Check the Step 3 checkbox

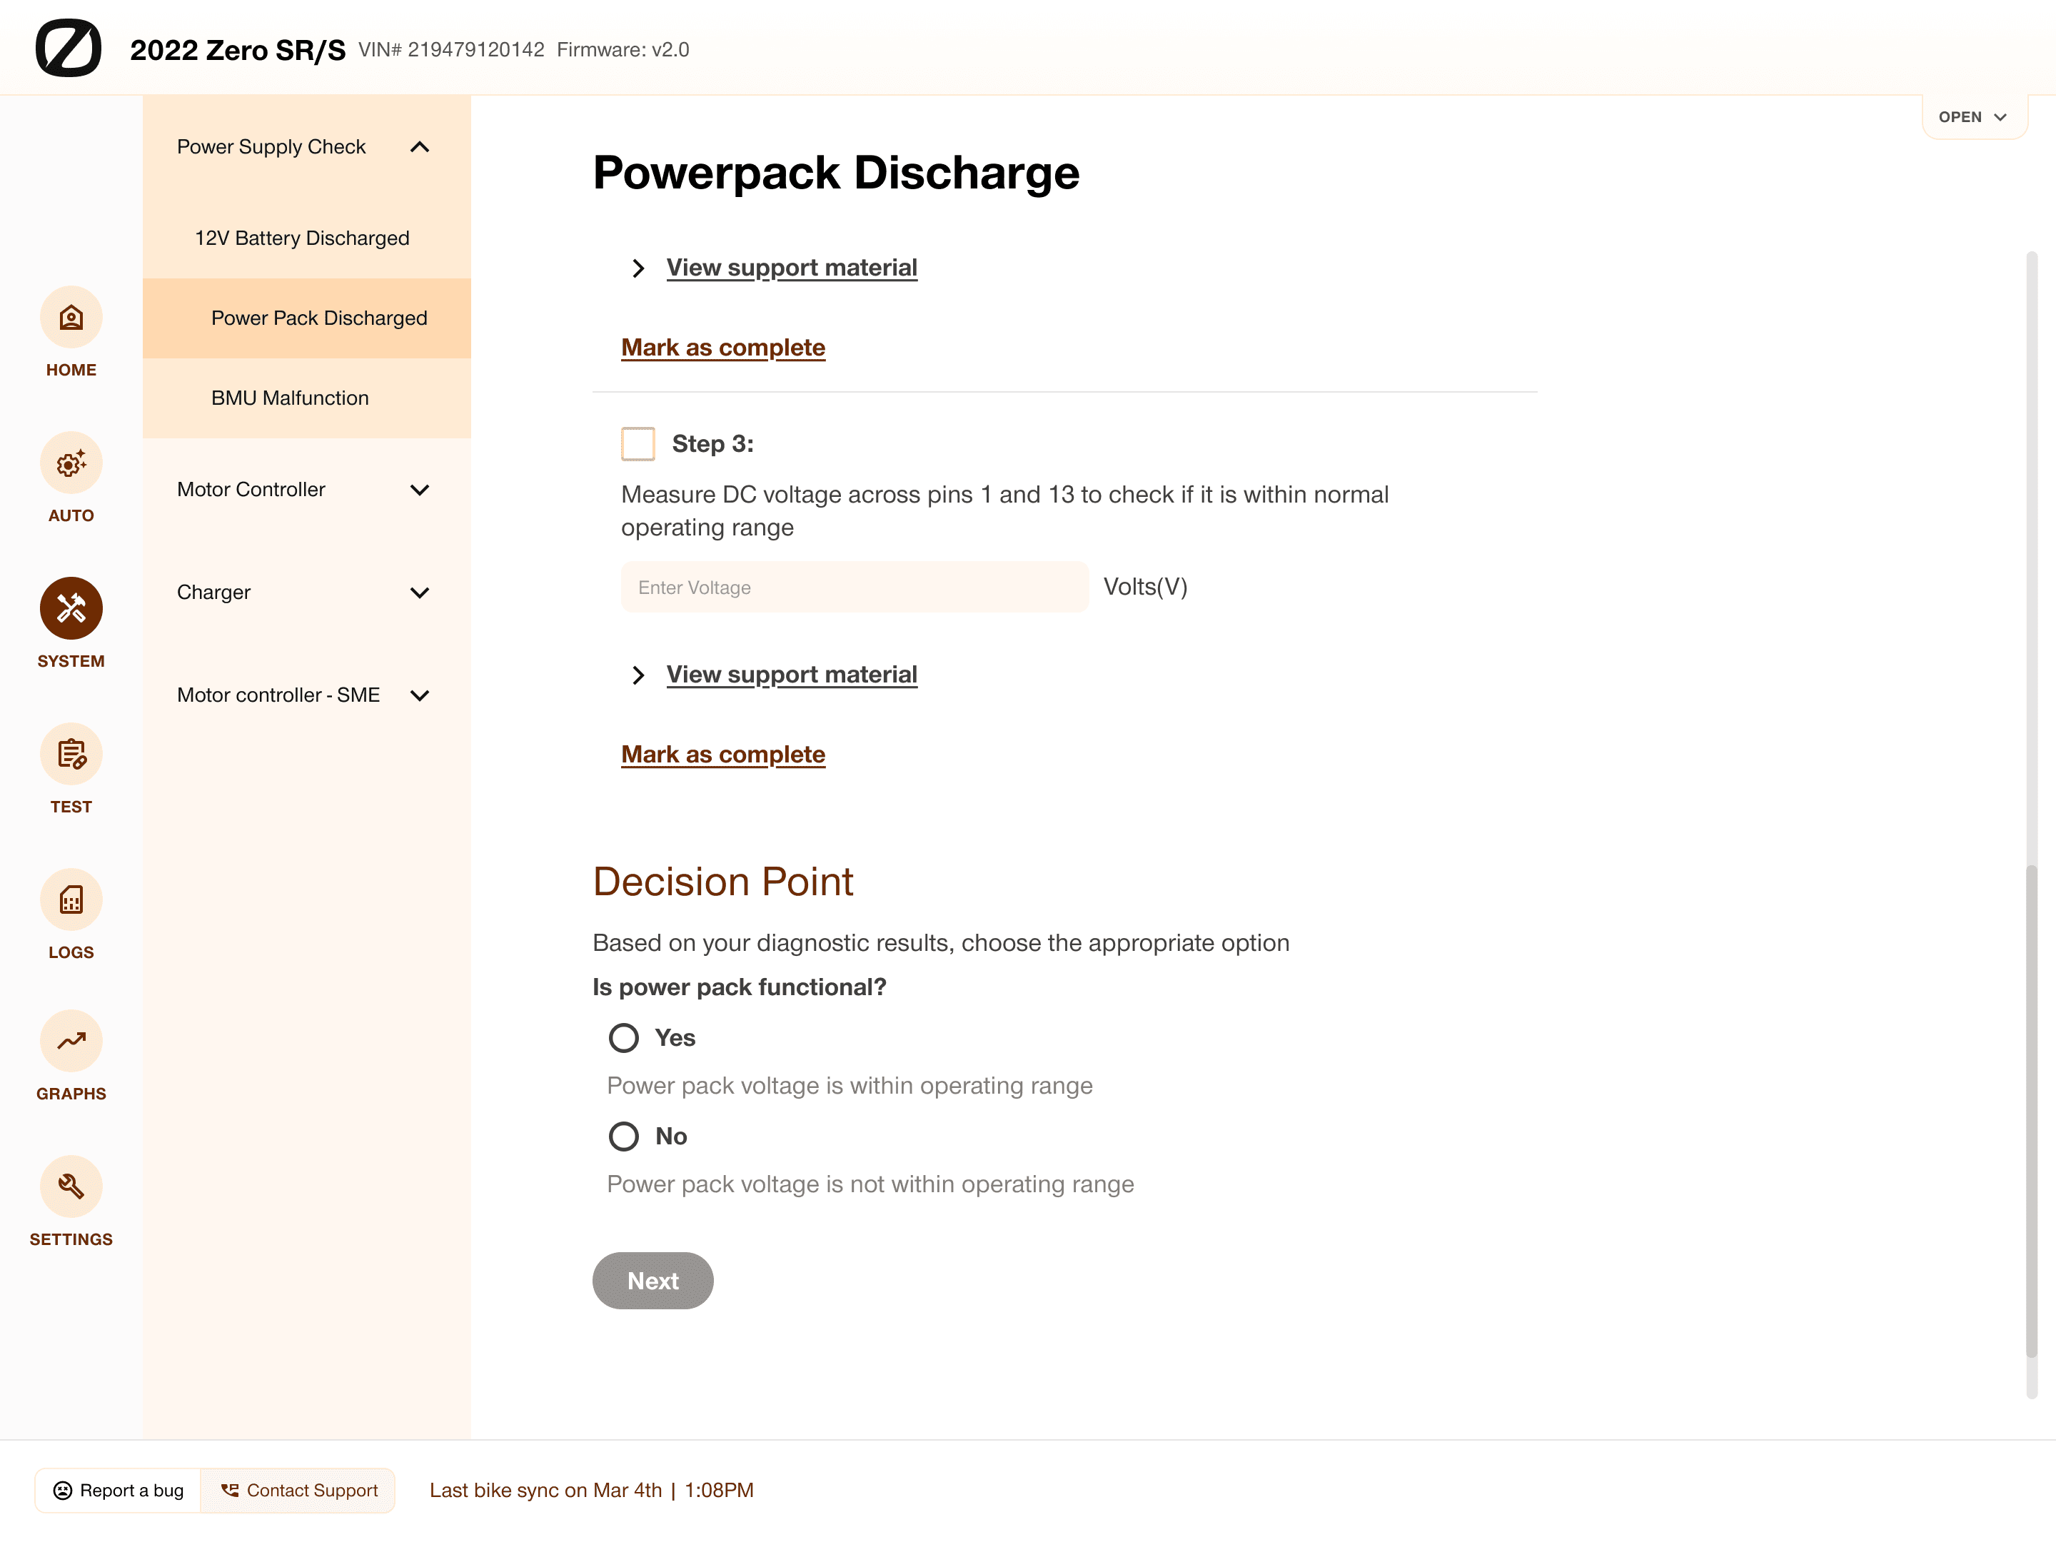tap(638, 443)
